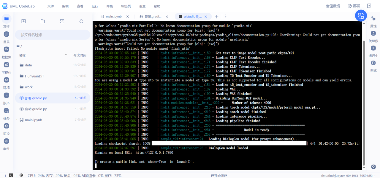Click the 已开始保存 status text
This screenshot has width=380, height=178.
click(219, 176)
